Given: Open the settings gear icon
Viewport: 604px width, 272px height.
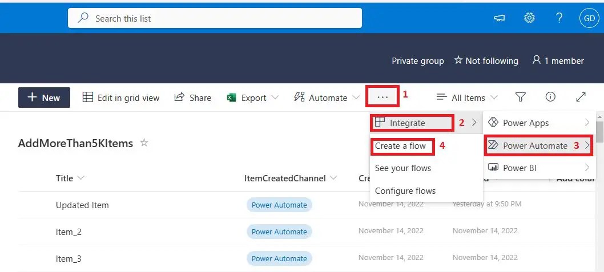Looking at the screenshot, I should [x=529, y=18].
